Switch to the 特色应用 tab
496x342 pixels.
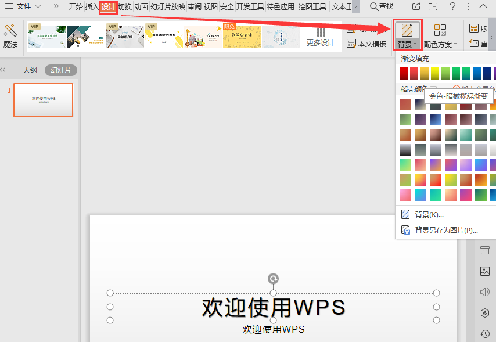pos(281,6)
